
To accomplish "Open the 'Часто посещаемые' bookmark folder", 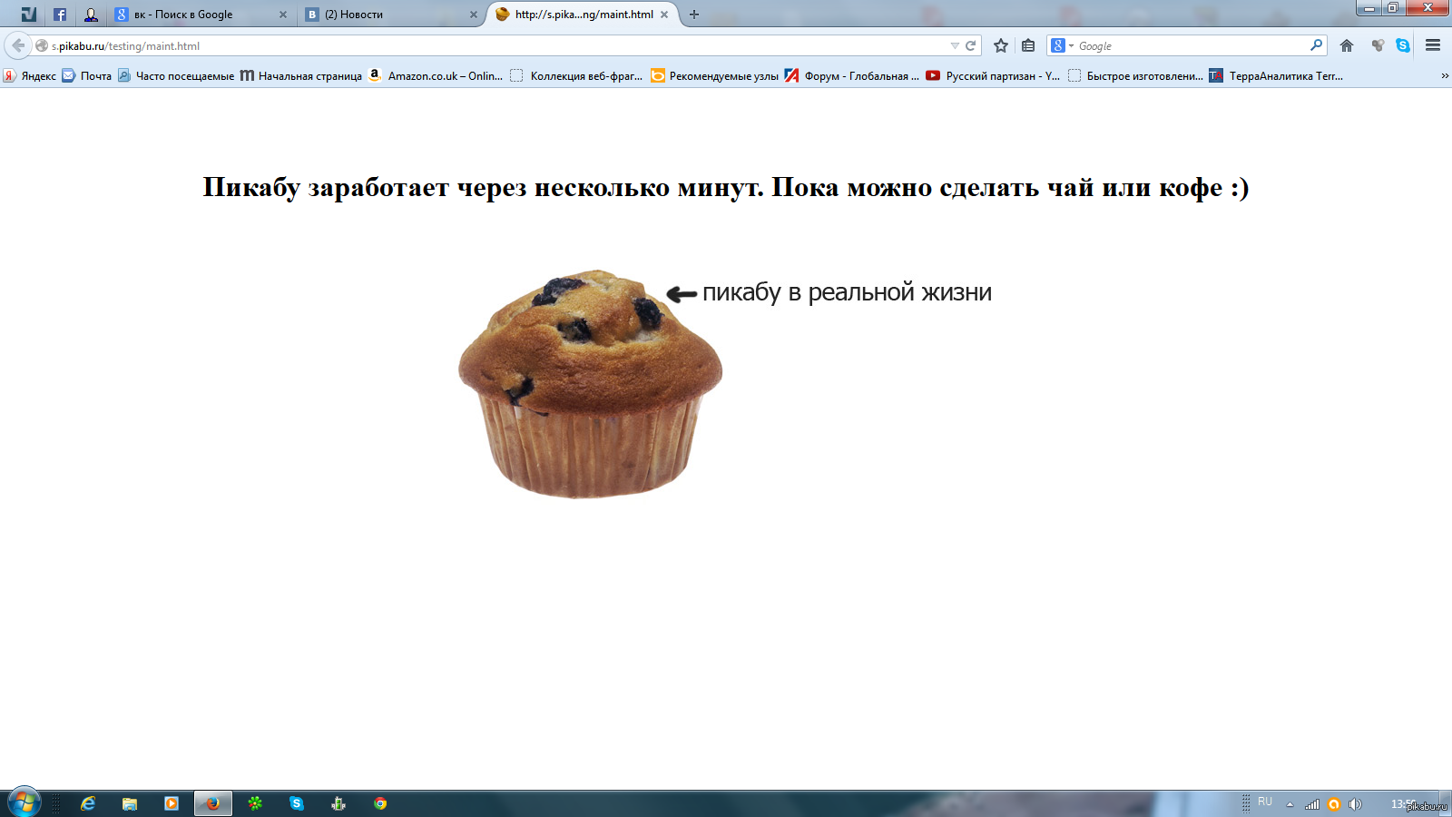I will coord(175,76).
